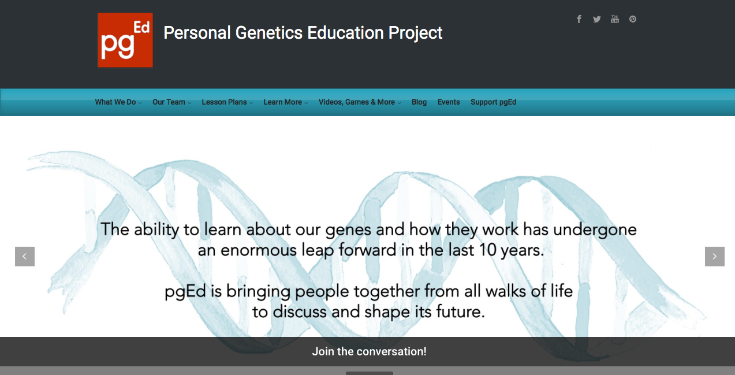Viewport: 735px width, 375px height.
Task: Expand the What We Do menu
Action: click(118, 102)
